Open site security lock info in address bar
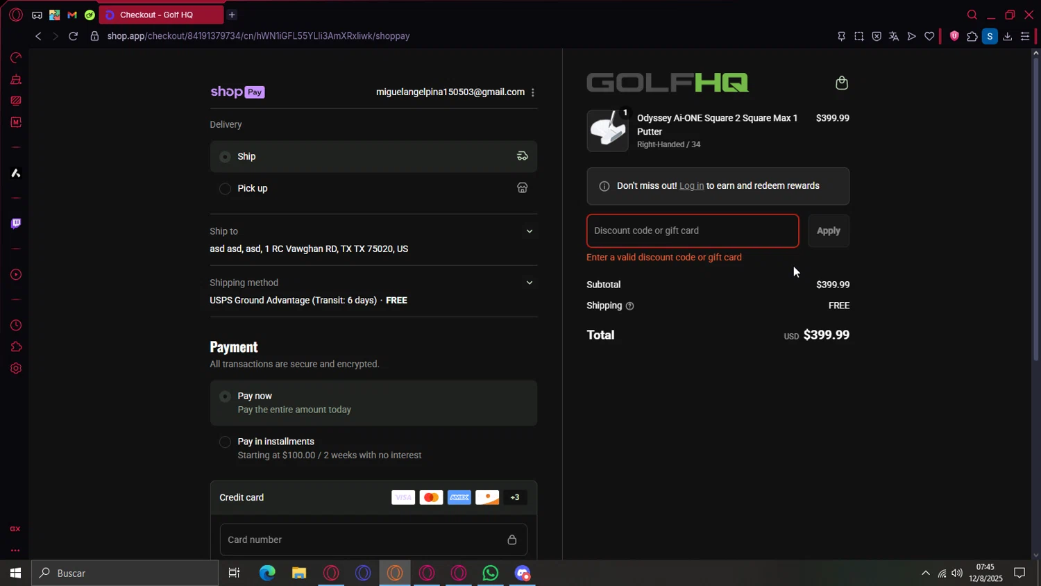This screenshot has height=586, width=1041. pos(94,36)
